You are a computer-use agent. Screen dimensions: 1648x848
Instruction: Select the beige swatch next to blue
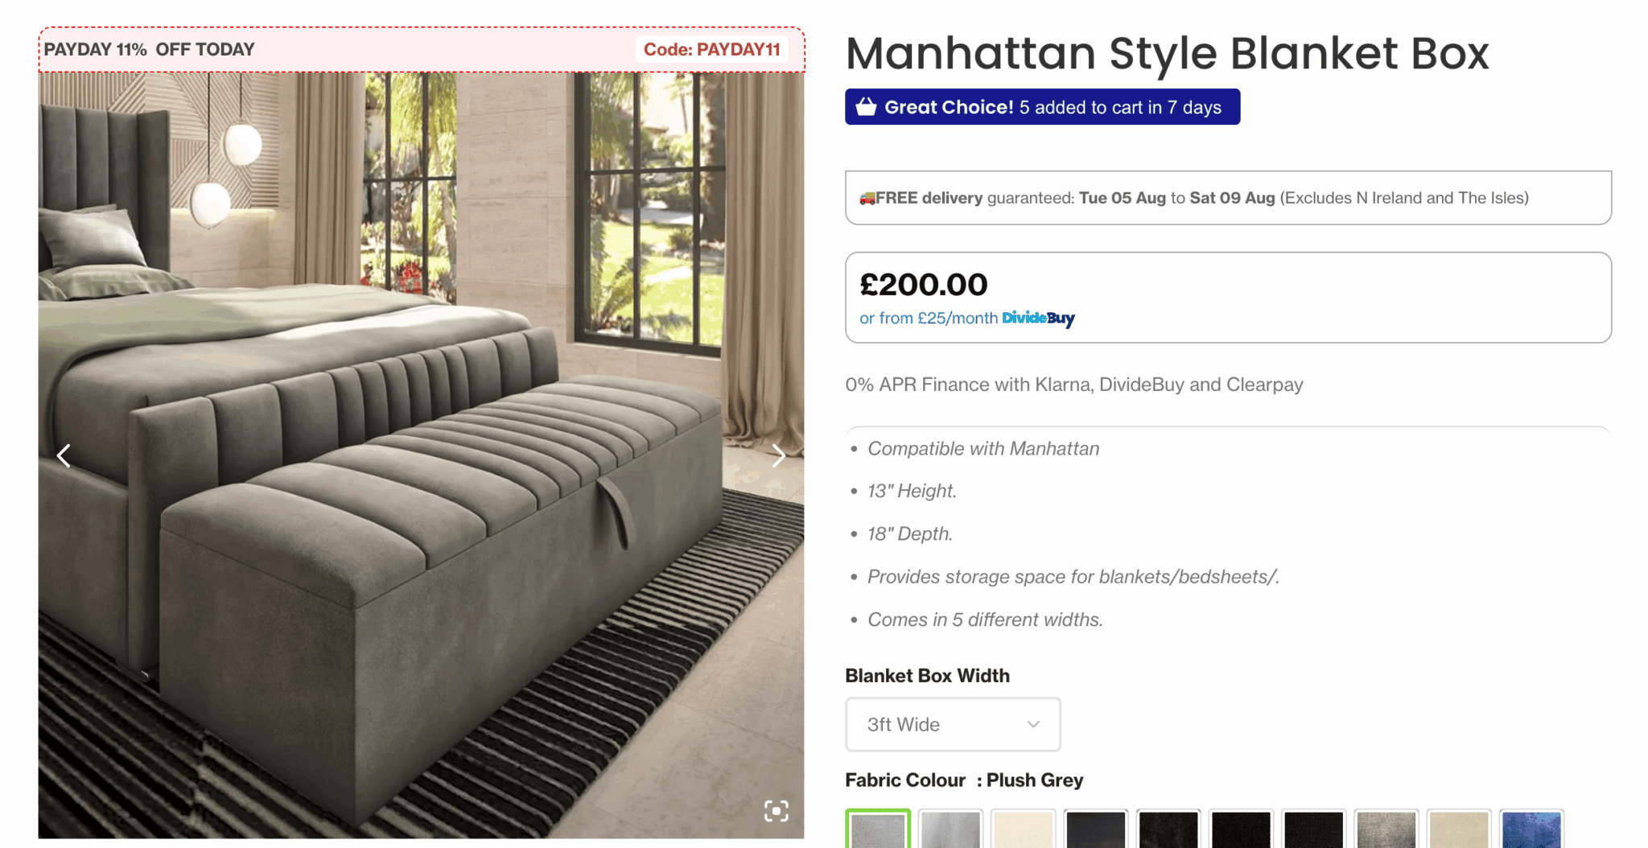[1459, 829]
